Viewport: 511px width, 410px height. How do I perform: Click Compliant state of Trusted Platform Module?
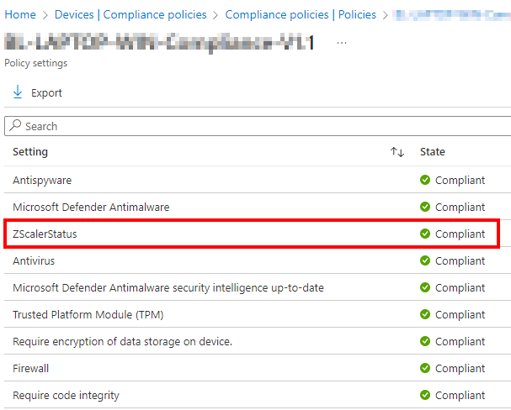[460, 315]
